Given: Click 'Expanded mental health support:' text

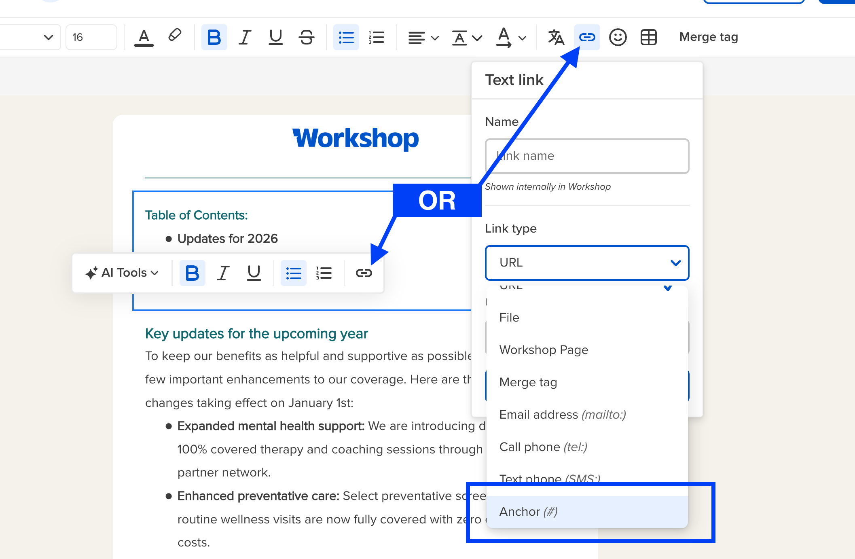Looking at the screenshot, I should pyautogui.click(x=271, y=426).
